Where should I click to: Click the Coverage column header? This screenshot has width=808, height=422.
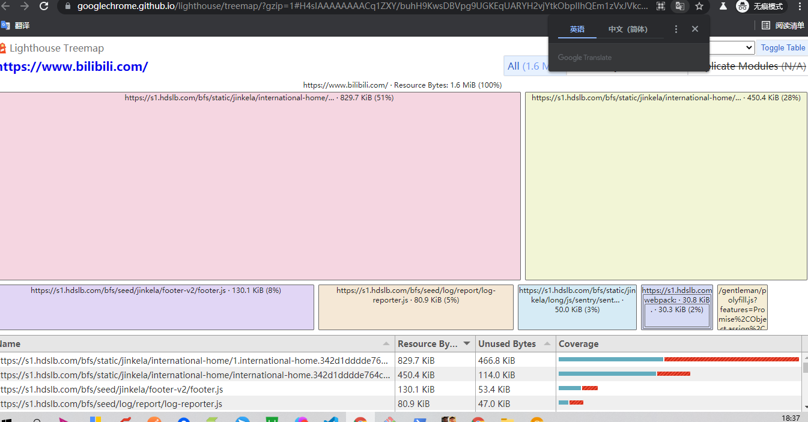[579, 344]
